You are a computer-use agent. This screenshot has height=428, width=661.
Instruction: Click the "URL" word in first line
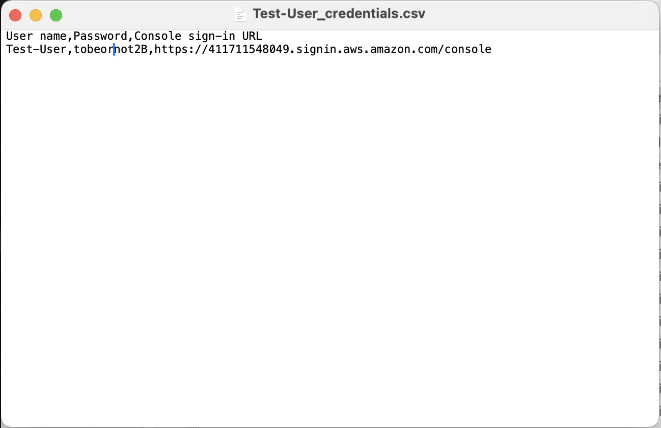pos(252,36)
